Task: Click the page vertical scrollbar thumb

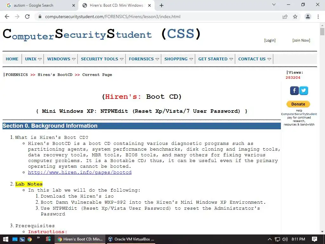Action: [322, 32]
